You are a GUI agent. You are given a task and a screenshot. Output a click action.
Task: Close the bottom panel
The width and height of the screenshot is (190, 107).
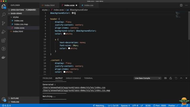186,78
